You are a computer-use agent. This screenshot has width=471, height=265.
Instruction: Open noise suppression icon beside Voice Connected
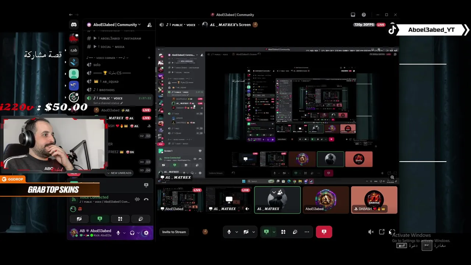click(137, 199)
